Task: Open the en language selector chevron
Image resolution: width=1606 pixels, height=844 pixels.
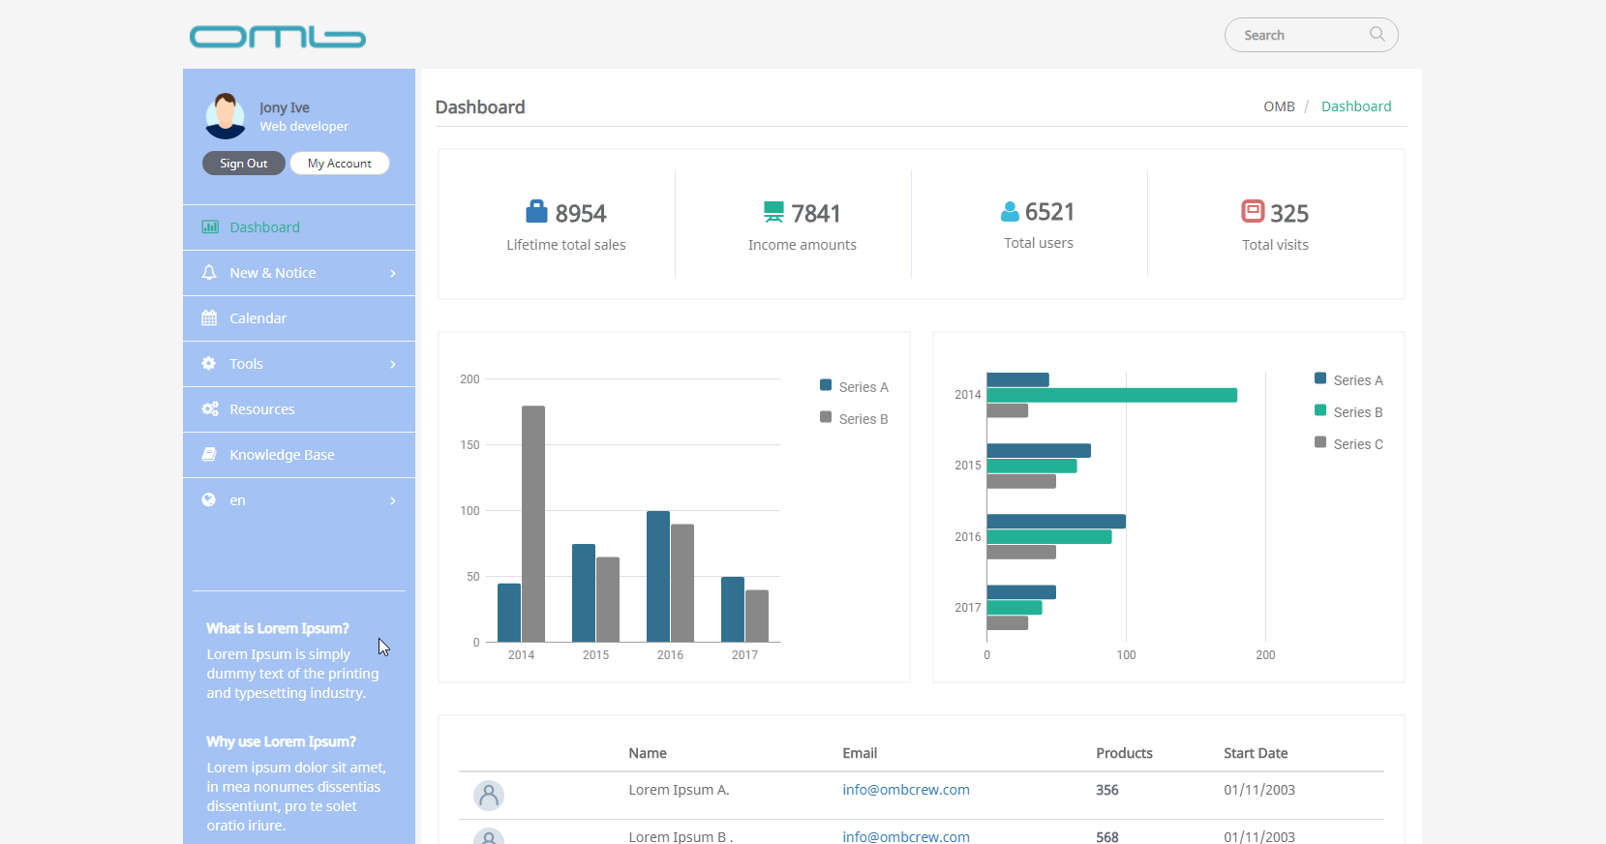Action: (x=392, y=501)
